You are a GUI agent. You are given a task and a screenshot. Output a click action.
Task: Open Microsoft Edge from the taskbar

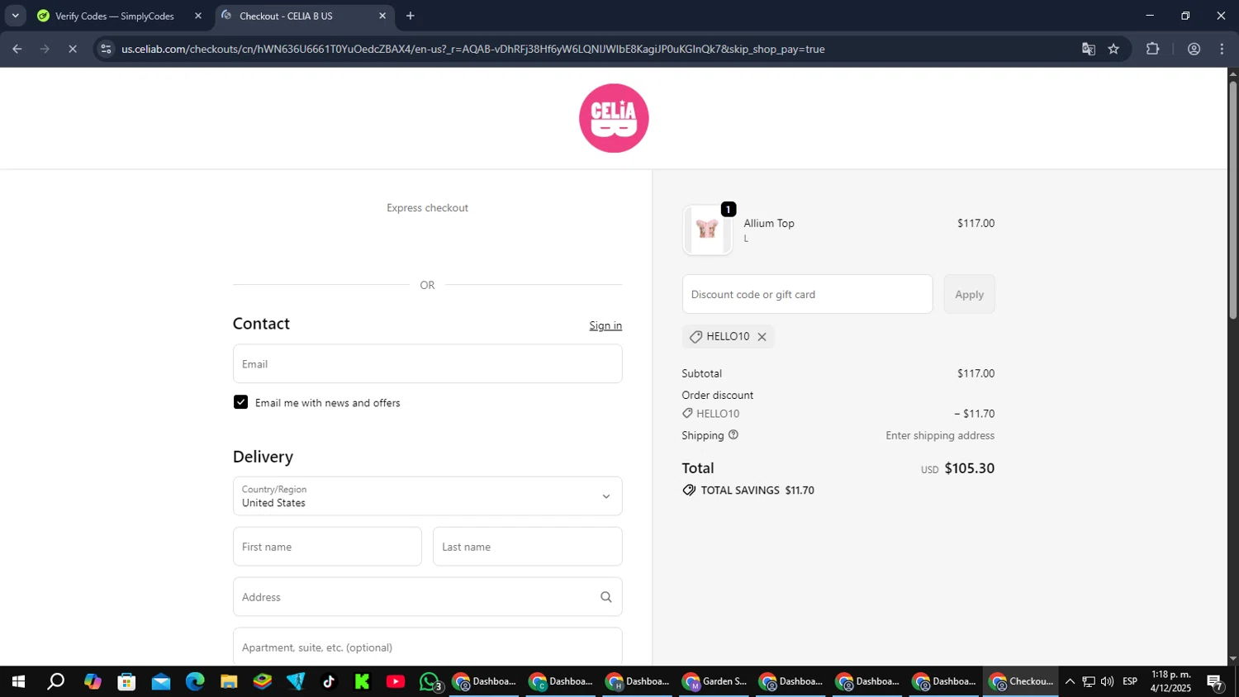[195, 681]
